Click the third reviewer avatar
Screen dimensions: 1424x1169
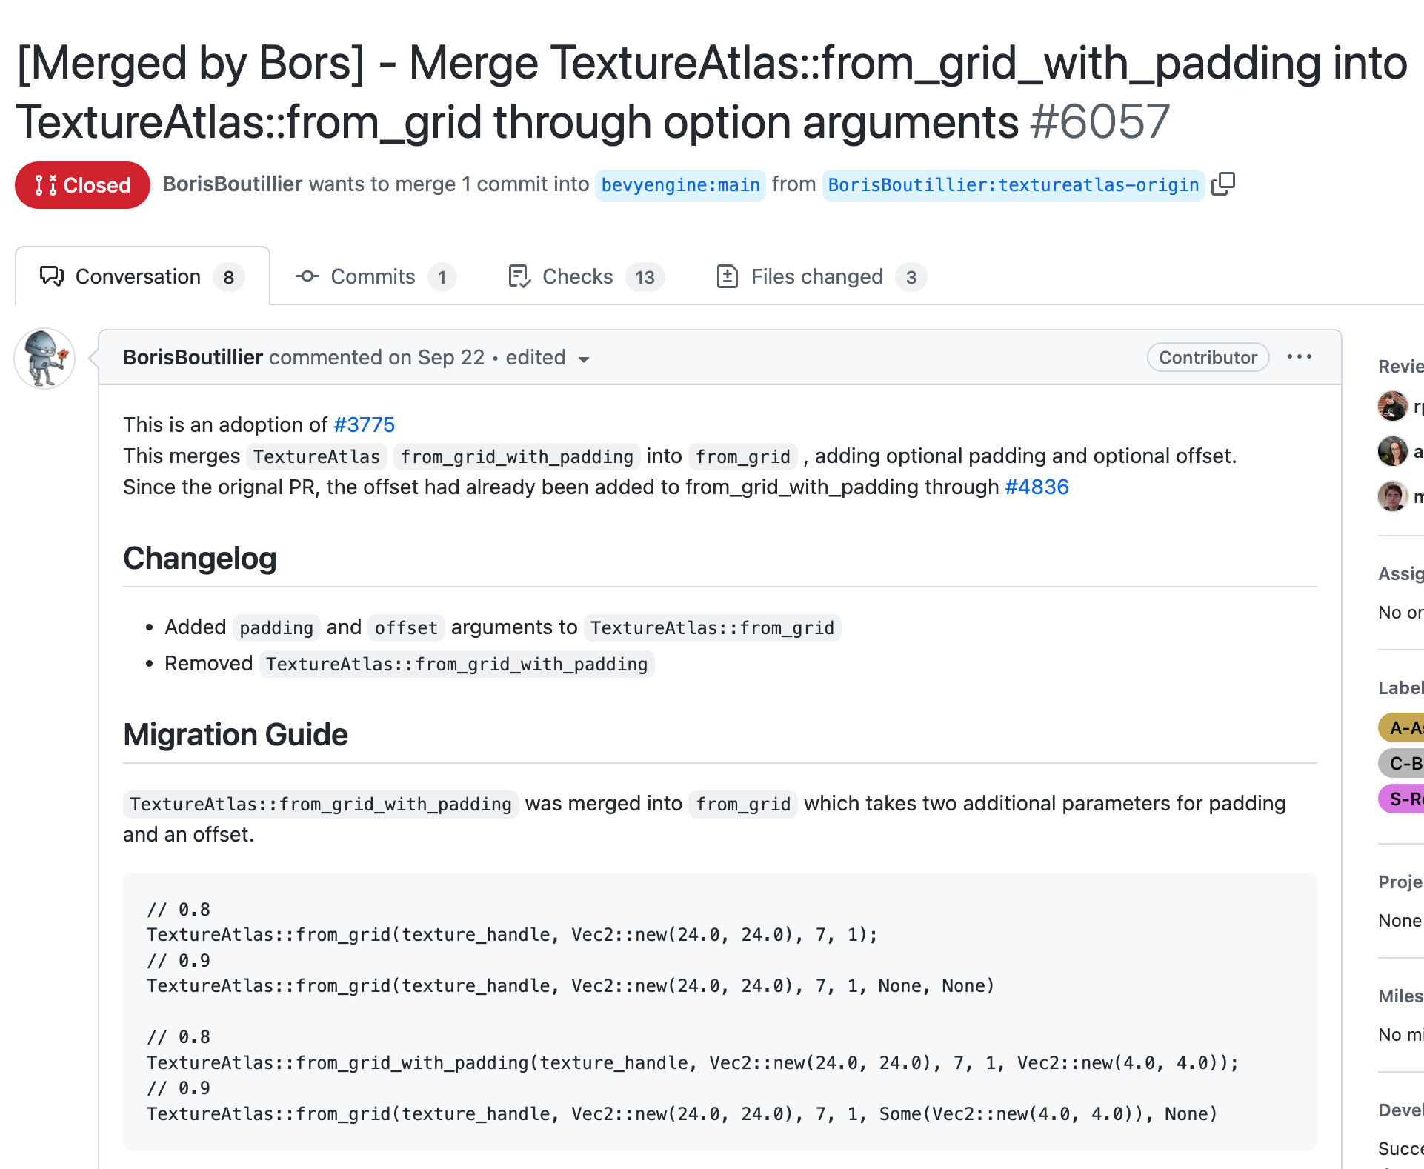coord(1392,496)
